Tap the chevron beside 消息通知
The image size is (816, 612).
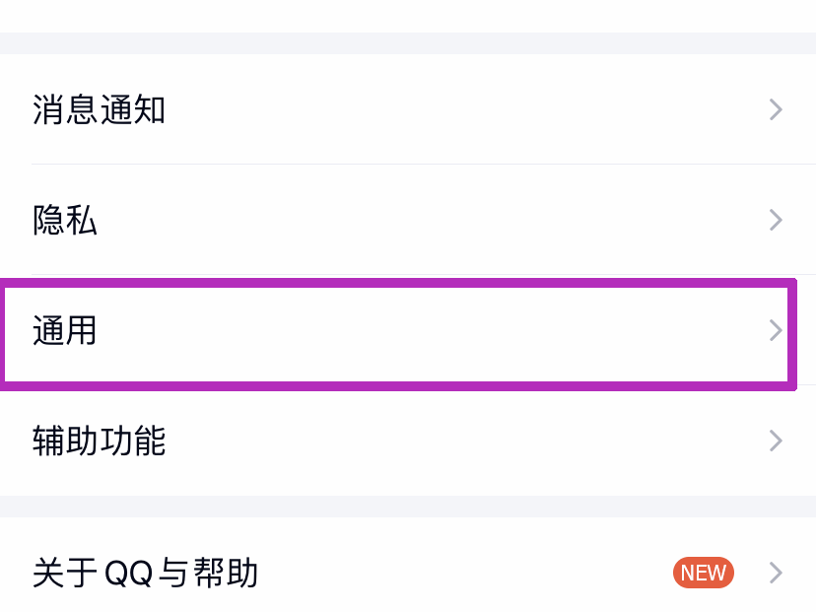point(776,109)
